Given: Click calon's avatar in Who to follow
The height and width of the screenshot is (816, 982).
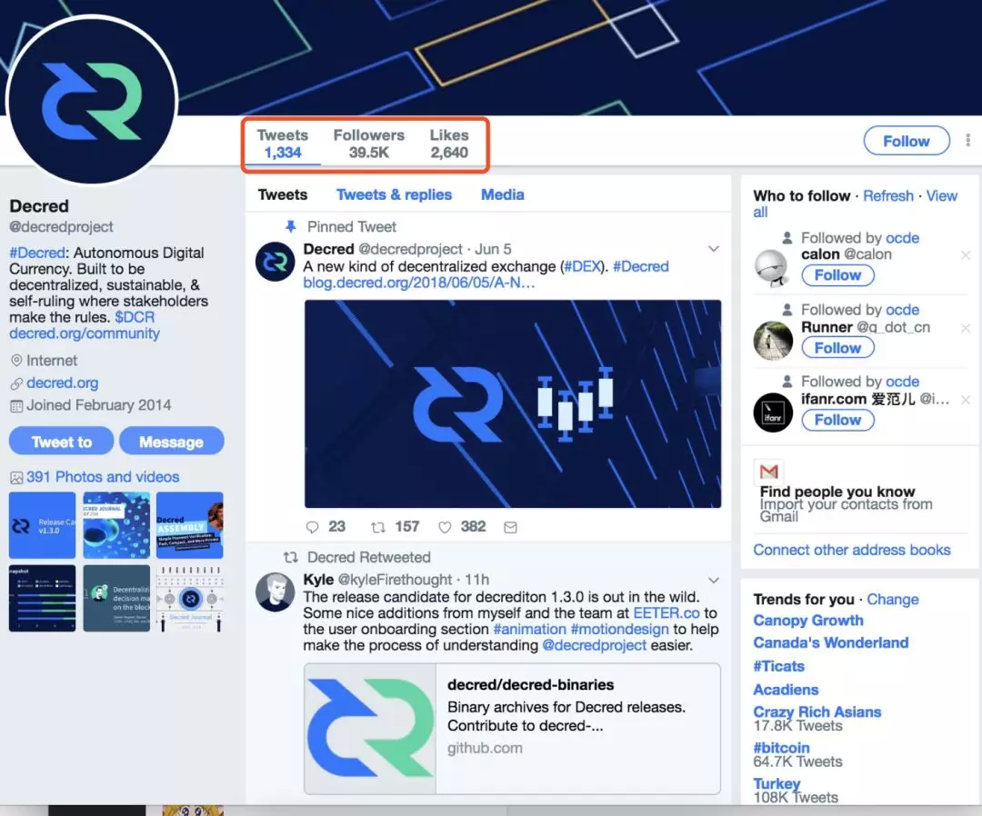Looking at the screenshot, I should pyautogui.click(x=773, y=268).
